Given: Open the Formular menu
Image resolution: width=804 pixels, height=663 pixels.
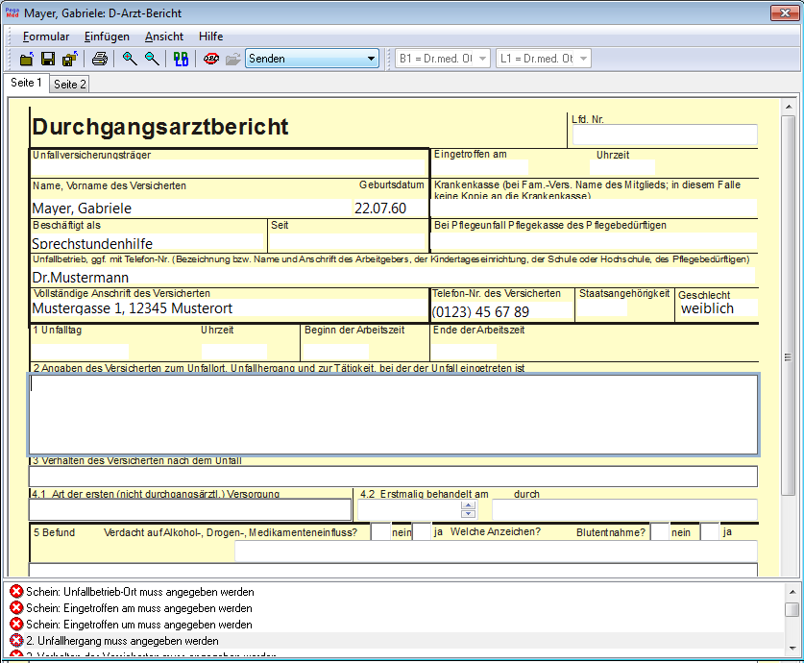Looking at the screenshot, I should point(46,37).
